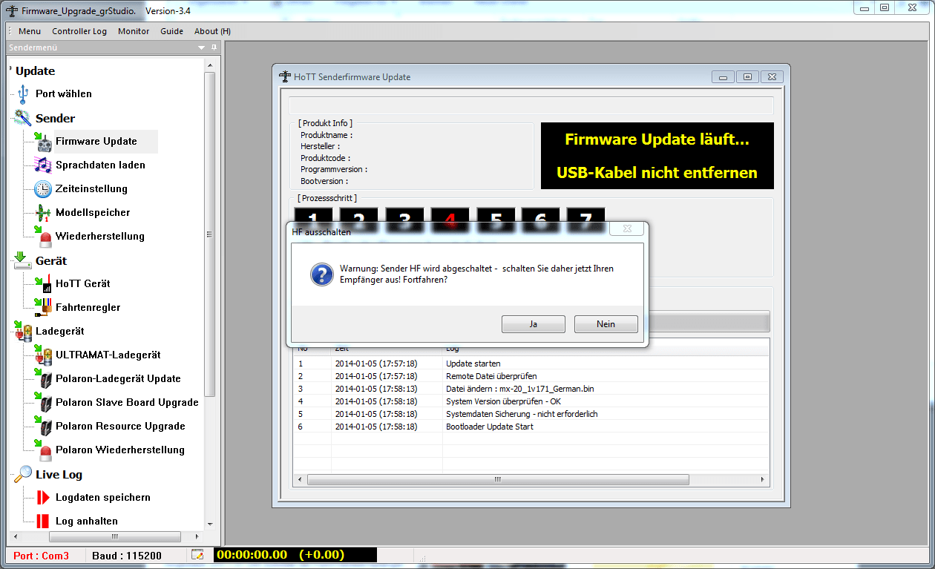This screenshot has height=569, width=935.
Task: Click the blue question mark icon in dialog
Action: [x=321, y=275]
